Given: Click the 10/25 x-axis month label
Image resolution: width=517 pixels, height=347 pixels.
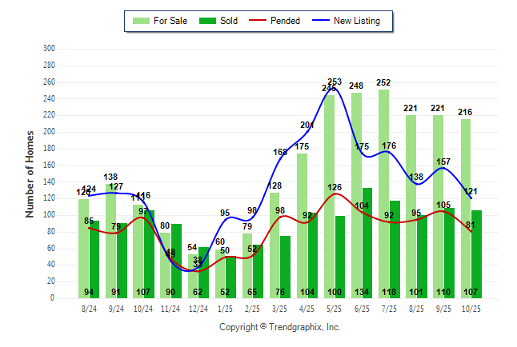Looking at the screenshot, I should click(x=471, y=308).
